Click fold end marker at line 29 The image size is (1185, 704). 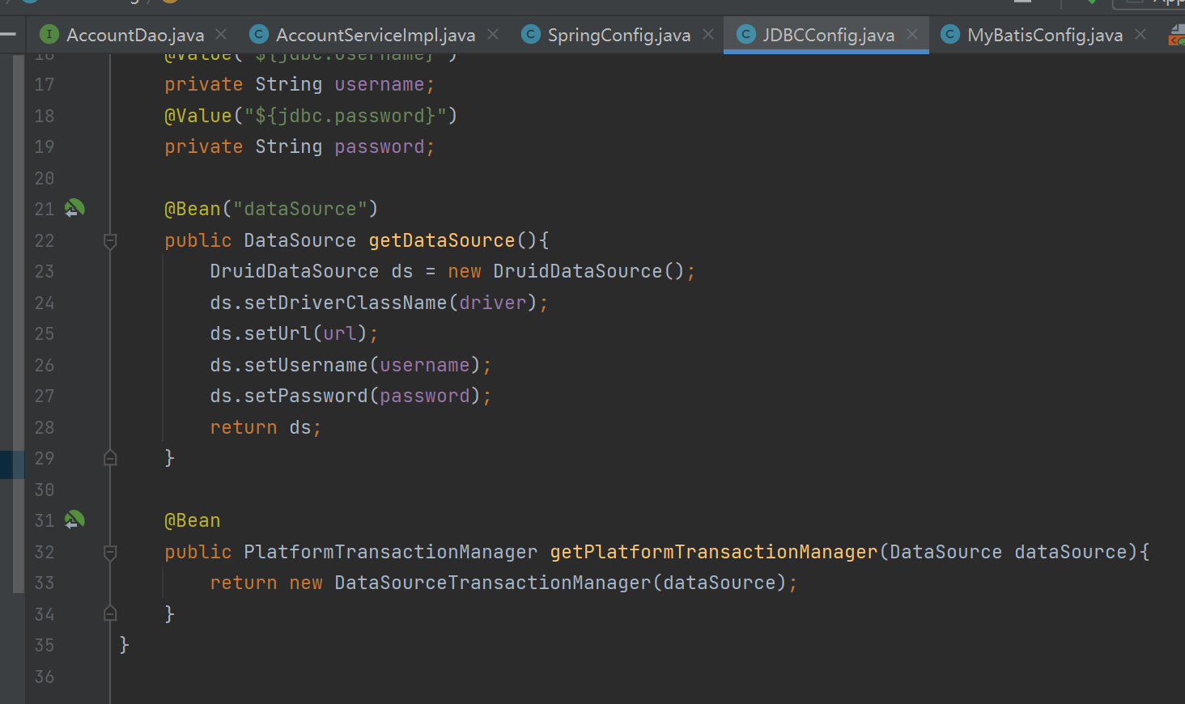coord(111,458)
